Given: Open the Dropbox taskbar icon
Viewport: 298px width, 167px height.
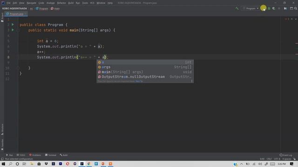Looking at the screenshot, I should coord(46,164).
